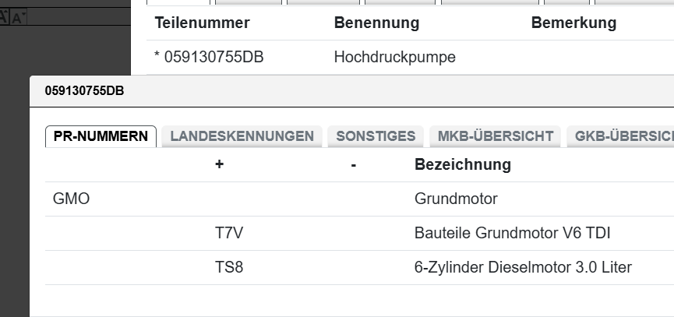Open the MKB-ÜBERSICHT tab

point(495,136)
